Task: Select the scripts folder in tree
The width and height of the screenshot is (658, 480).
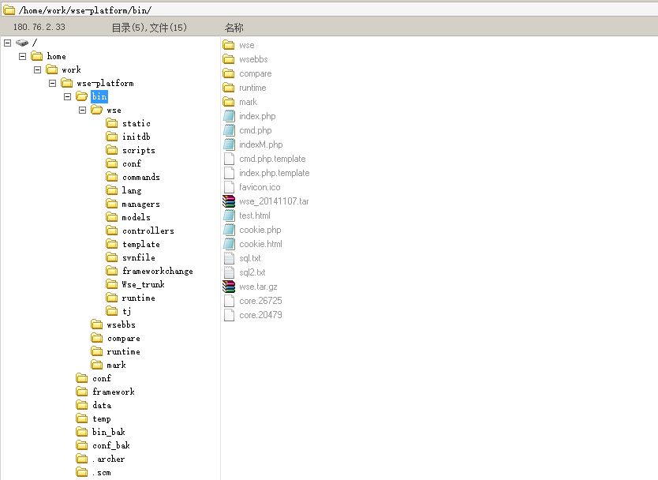Action: click(139, 150)
